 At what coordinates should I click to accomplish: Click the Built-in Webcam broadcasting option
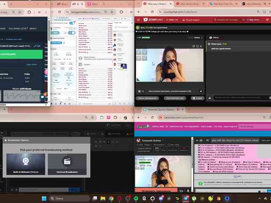click(x=25, y=164)
